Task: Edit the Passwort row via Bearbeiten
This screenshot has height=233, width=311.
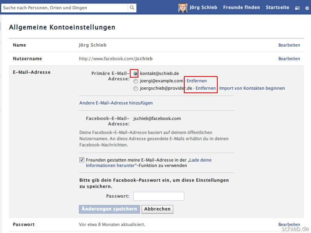Action: pyautogui.click(x=289, y=224)
